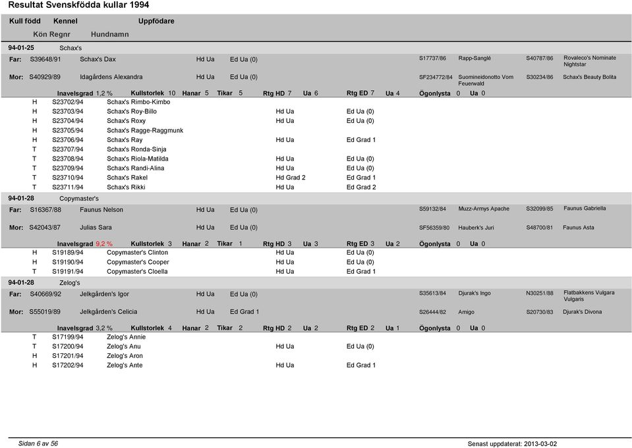Select dog "Schax's Randi-Alina"
The width and height of the screenshot is (632, 448).
pos(136,168)
